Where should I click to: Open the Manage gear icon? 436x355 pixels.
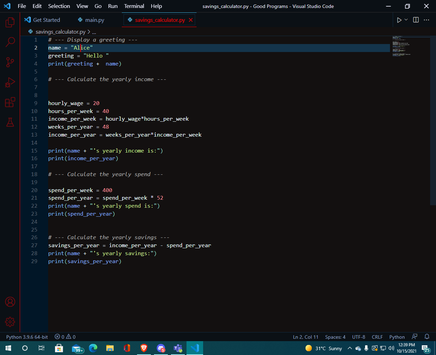click(x=10, y=322)
